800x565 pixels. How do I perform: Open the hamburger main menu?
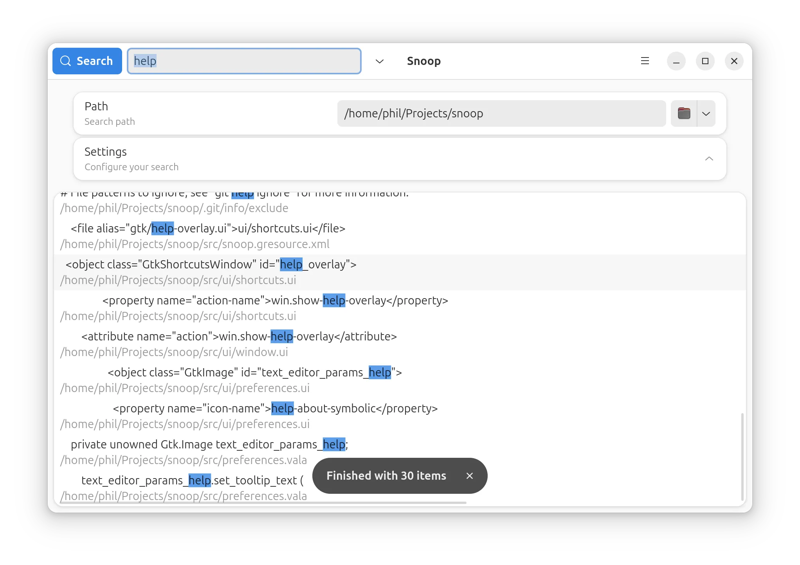pyautogui.click(x=645, y=61)
